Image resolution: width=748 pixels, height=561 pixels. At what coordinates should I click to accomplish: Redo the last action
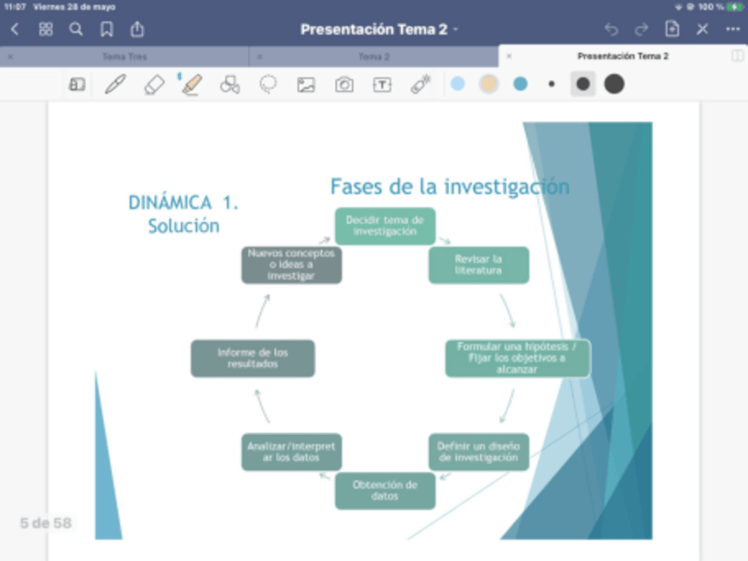(x=641, y=30)
